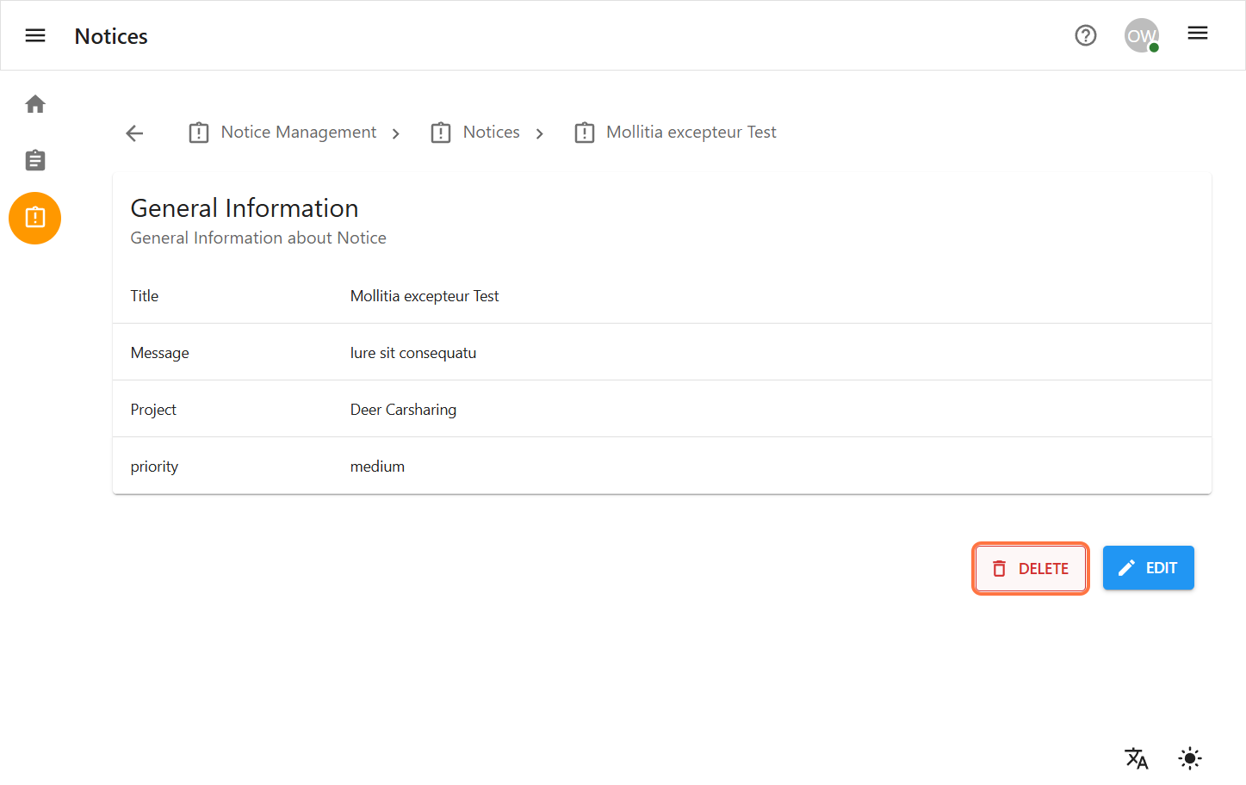Open the left hamburger navigation menu
The height and width of the screenshot is (785, 1246).
point(35,35)
